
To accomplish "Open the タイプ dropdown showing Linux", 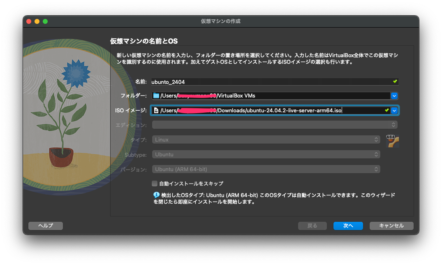I will point(266,139).
